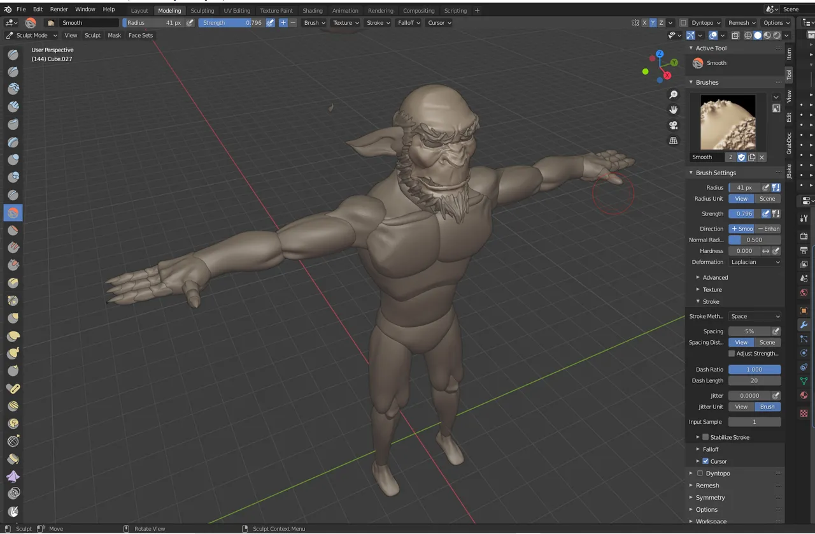Click the Dash Ratio 1.000 slider

[755, 370]
